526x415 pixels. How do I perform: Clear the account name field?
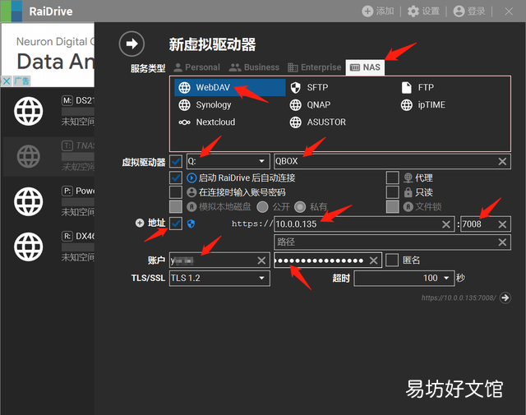point(261,261)
